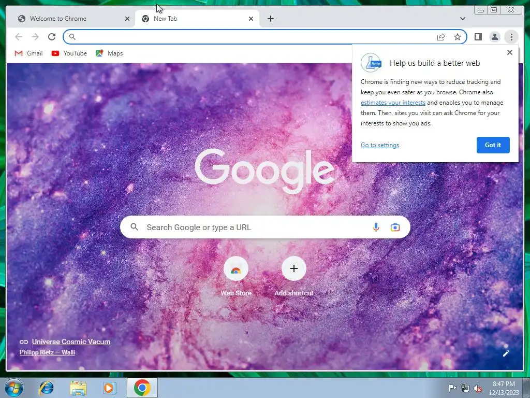Expand the tab search chevron
The height and width of the screenshot is (398, 530).
[462, 19]
